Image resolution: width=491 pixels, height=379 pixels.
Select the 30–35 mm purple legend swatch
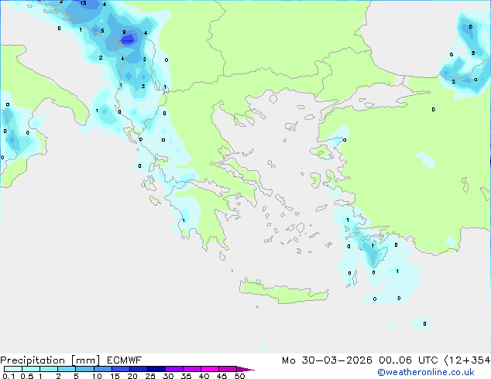174,369
